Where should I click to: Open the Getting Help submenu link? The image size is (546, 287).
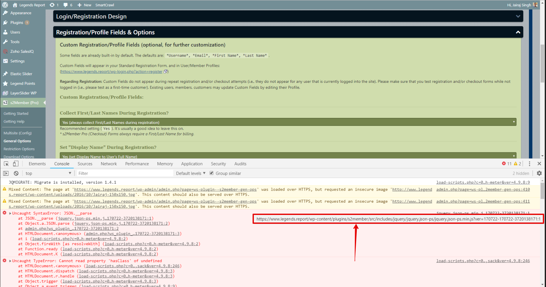tap(14, 121)
